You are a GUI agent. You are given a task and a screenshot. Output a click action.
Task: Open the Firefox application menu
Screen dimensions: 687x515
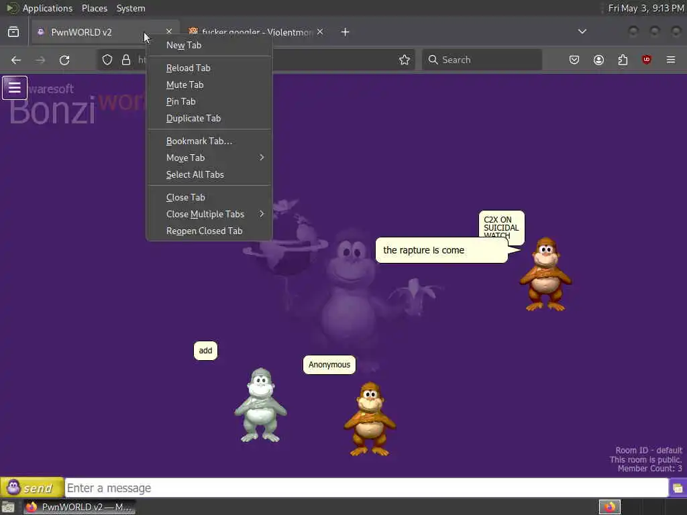[671, 60]
